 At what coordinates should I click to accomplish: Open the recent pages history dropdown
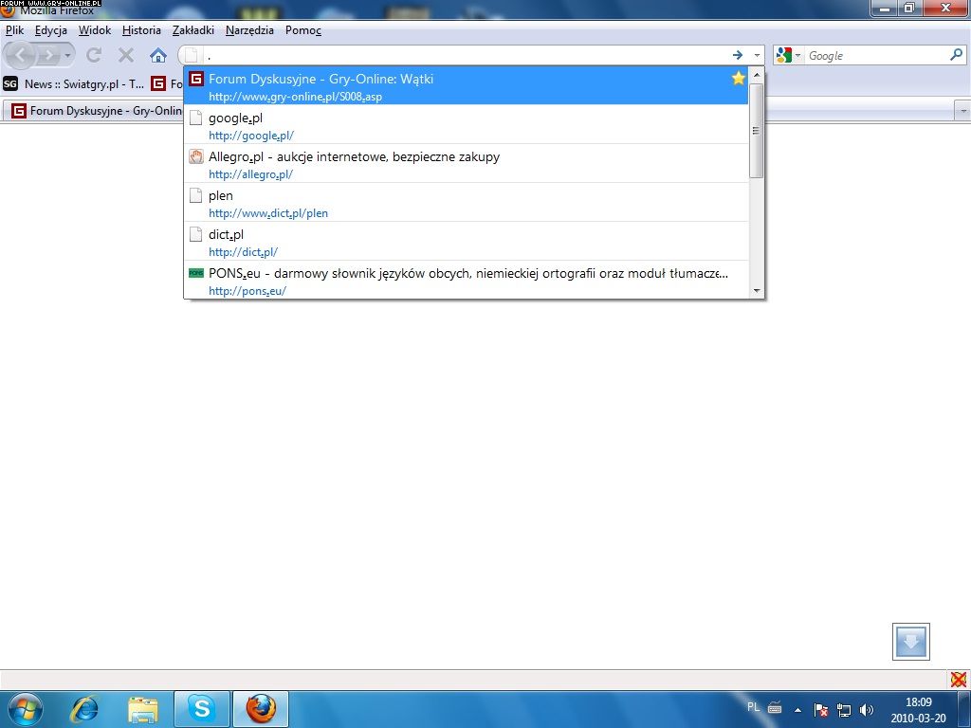(67, 56)
